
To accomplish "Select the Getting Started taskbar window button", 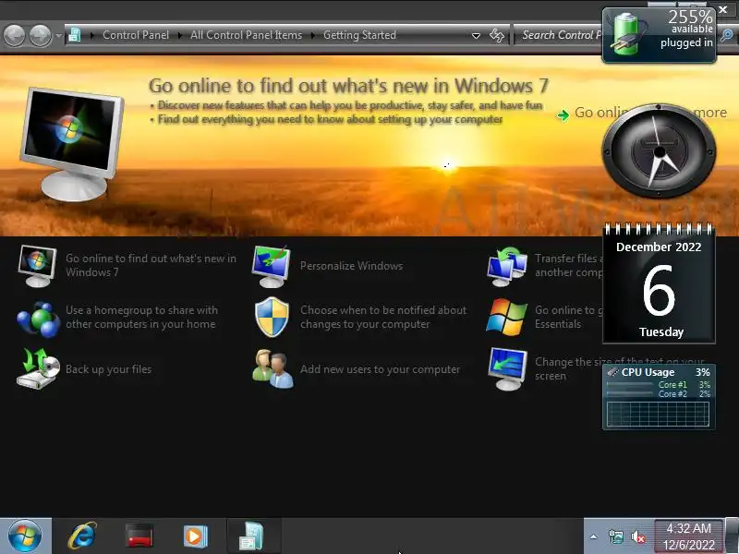I will [x=253, y=536].
